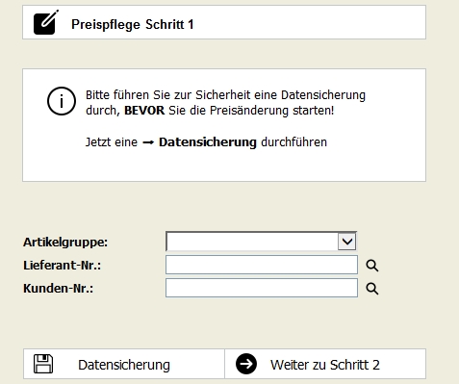
Task: Focus the Kunden-Nr. text field
Action: [262, 288]
